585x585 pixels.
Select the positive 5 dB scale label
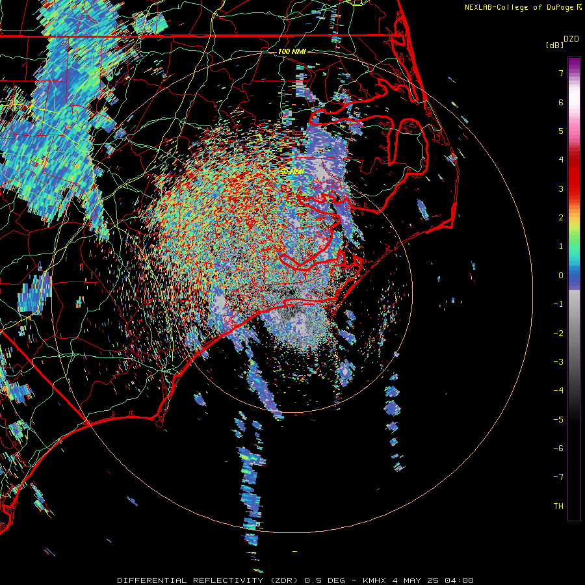click(561, 131)
